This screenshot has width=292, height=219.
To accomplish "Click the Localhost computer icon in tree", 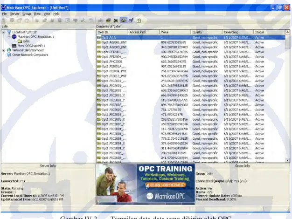I will [9, 32].
